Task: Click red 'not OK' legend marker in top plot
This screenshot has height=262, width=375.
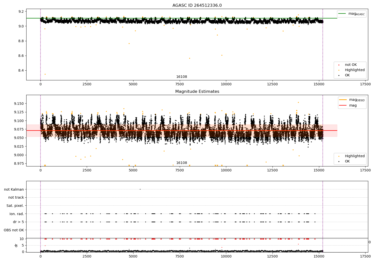Action: point(339,65)
